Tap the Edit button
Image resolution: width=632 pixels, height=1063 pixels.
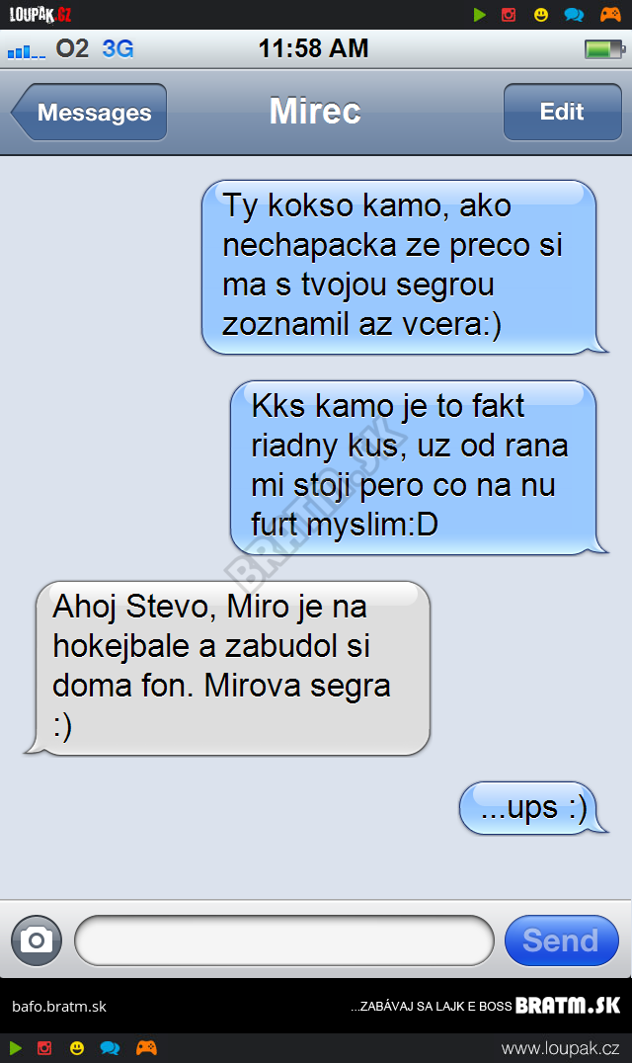(x=562, y=112)
